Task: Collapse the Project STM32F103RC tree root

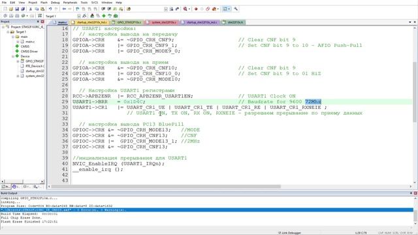Action: pos(3,27)
